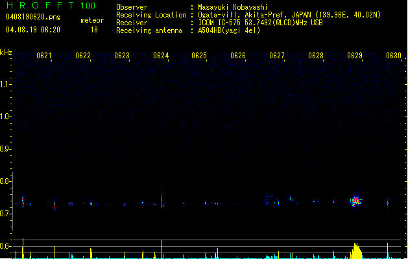Click the 0624 time marker
Viewport: 408px width, 259px height.
(x=161, y=56)
